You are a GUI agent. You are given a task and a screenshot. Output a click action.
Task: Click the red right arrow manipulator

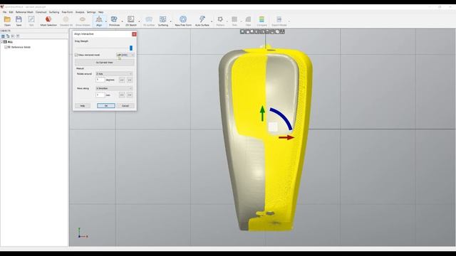286,137
